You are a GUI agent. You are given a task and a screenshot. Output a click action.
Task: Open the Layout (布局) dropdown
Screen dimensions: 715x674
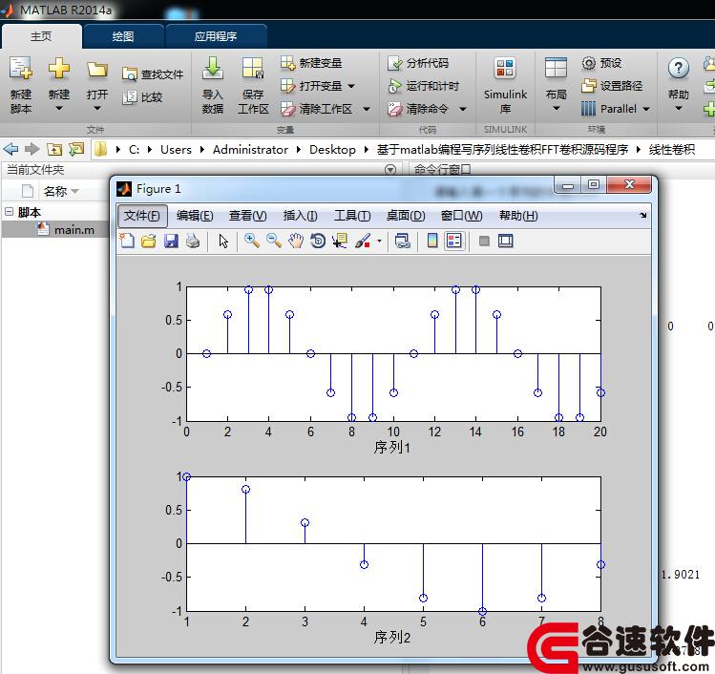click(x=557, y=109)
